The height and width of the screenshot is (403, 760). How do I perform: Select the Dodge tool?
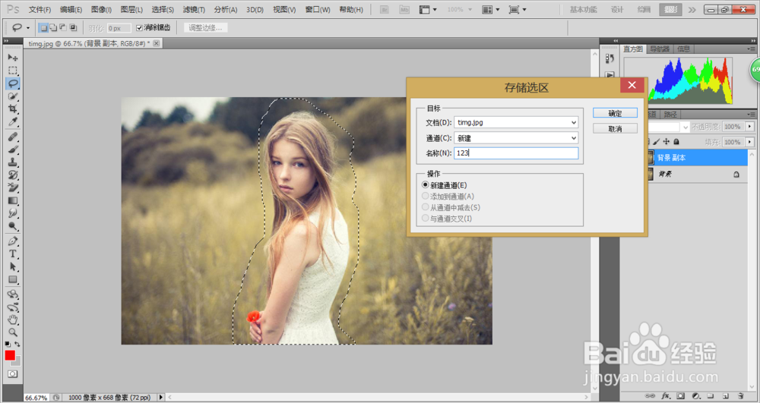[13, 226]
